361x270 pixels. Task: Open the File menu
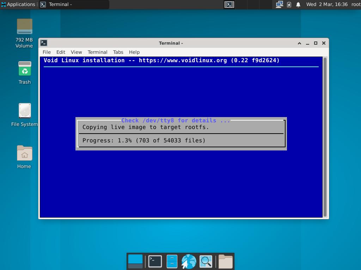[47, 52]
